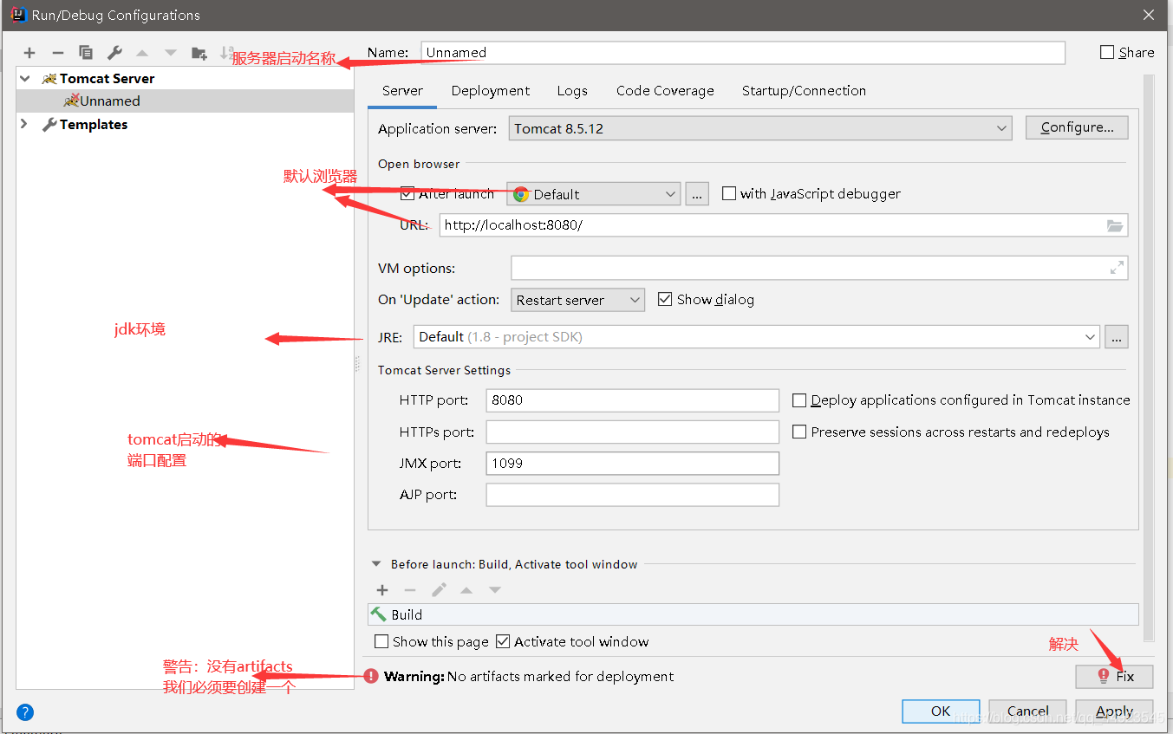Expand Templates tree node
The image size is (1173, 734).
(x=24, y=124)
